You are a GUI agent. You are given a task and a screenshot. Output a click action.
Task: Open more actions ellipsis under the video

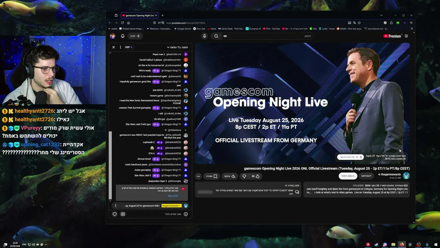(198, 176)
